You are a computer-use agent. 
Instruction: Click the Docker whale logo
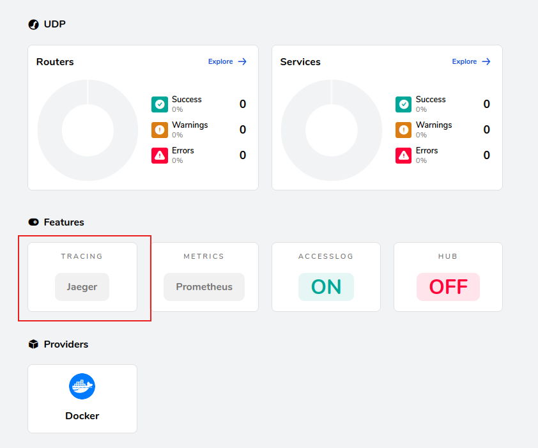(x=82, y=386)
